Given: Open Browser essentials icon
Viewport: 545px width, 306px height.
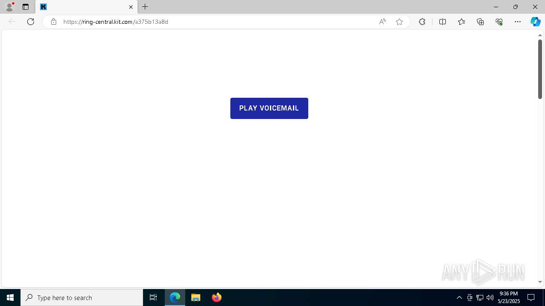Looking at the screenshot, I should [499, 22].
